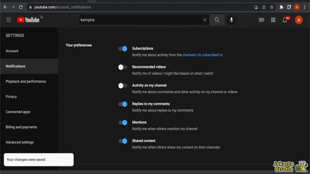This screenshot has height=174, width=310.
Task: Open the notifications bell icon
Action: click(285, 20)
